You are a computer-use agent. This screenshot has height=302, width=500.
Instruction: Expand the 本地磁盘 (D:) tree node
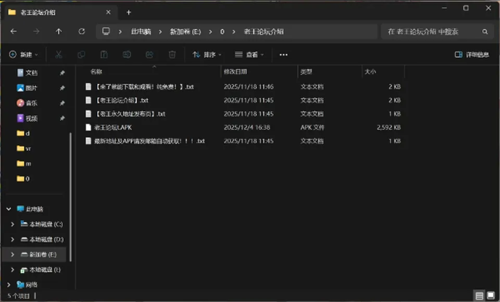[12, 239]
